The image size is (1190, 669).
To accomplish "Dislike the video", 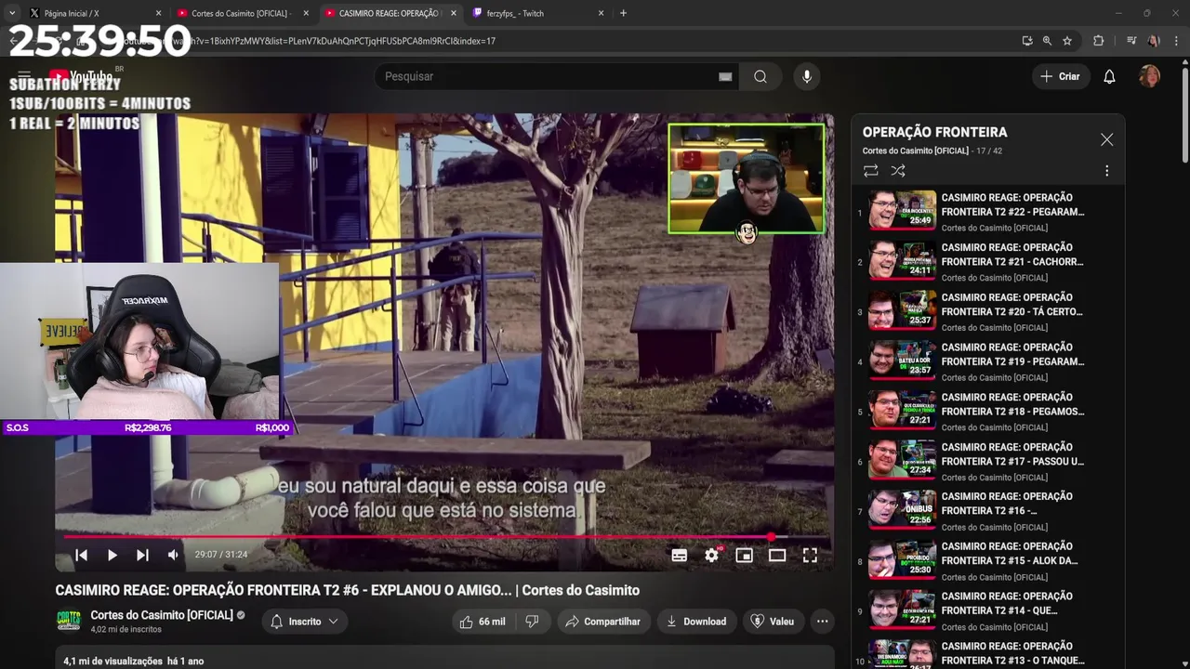I will [x=533, y=622].
